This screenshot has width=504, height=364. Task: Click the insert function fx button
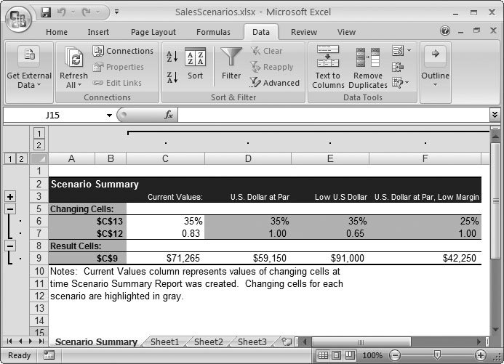[168, 115]
